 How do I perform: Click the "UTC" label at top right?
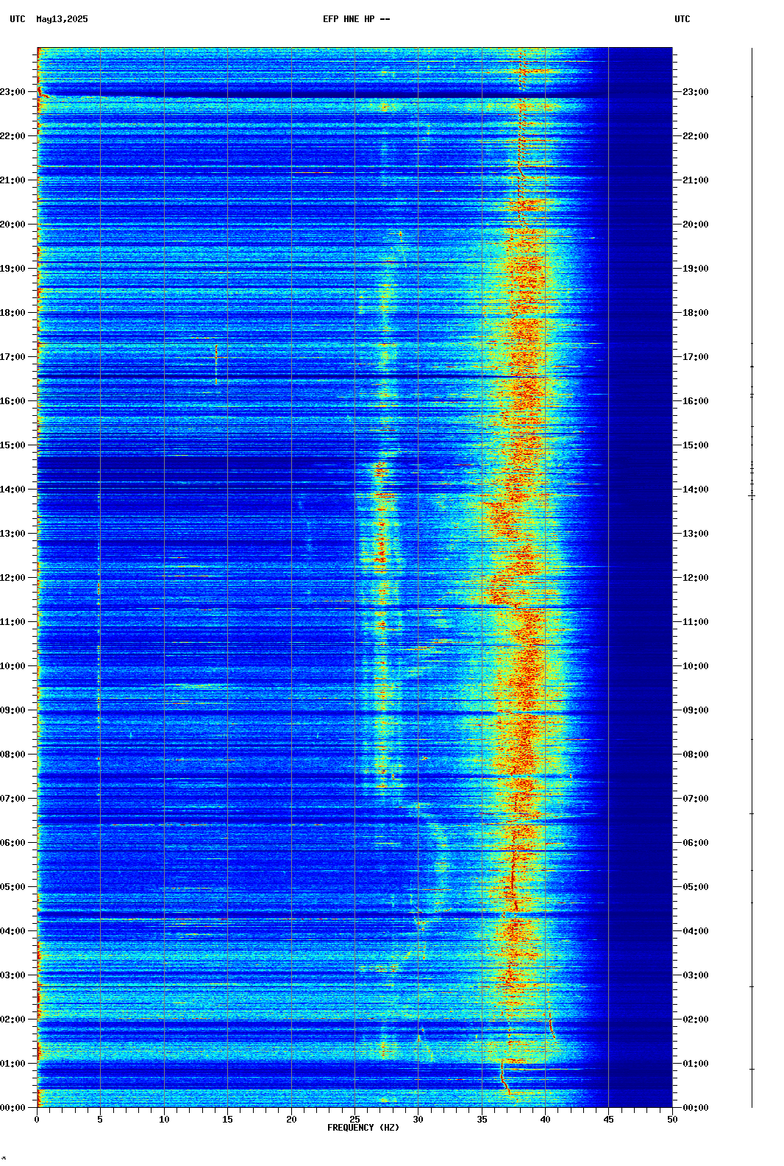683,19
